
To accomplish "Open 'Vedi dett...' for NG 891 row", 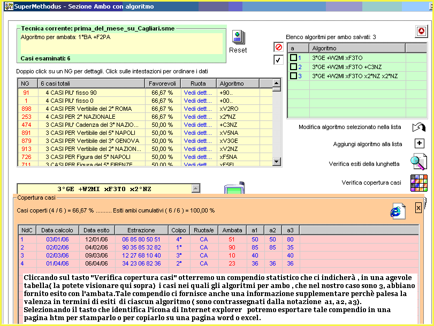I will [197, 133].
